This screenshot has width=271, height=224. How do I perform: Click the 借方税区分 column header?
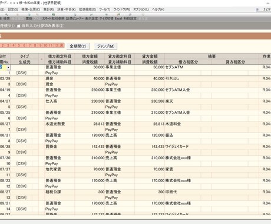[188, 62]
